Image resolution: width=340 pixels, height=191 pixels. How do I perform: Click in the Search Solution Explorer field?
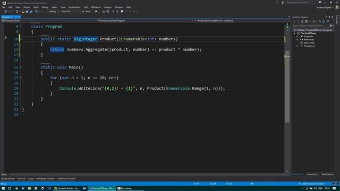click(x=310, y=26)
